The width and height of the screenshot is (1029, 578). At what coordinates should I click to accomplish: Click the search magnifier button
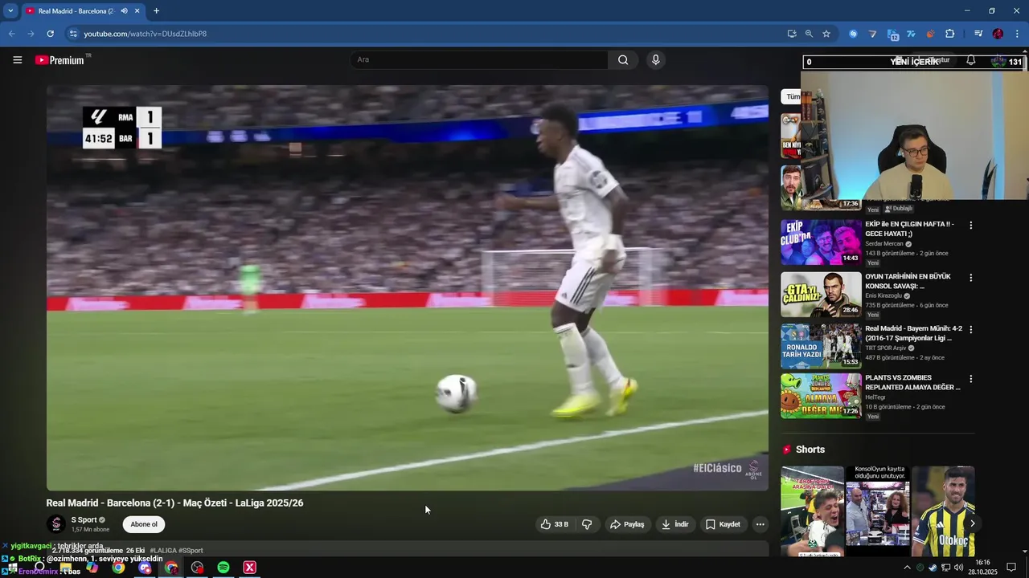click(x=623, y=59)
